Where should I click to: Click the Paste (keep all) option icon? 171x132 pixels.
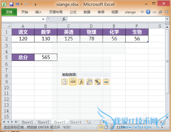pos(64,82)
